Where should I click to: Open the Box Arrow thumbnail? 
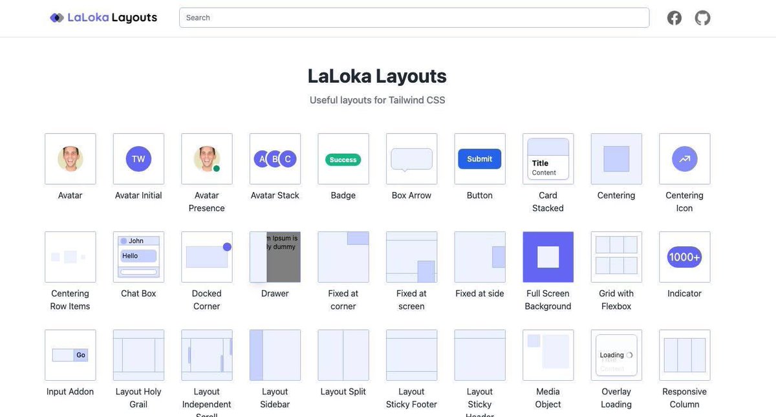point(411,159)
